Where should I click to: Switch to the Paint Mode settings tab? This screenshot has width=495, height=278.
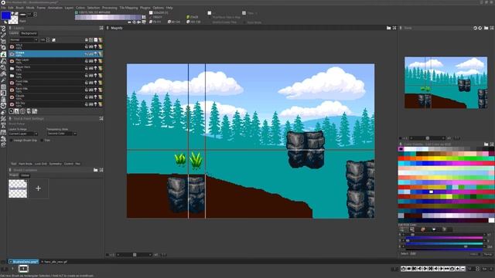(x=26, y=164)
